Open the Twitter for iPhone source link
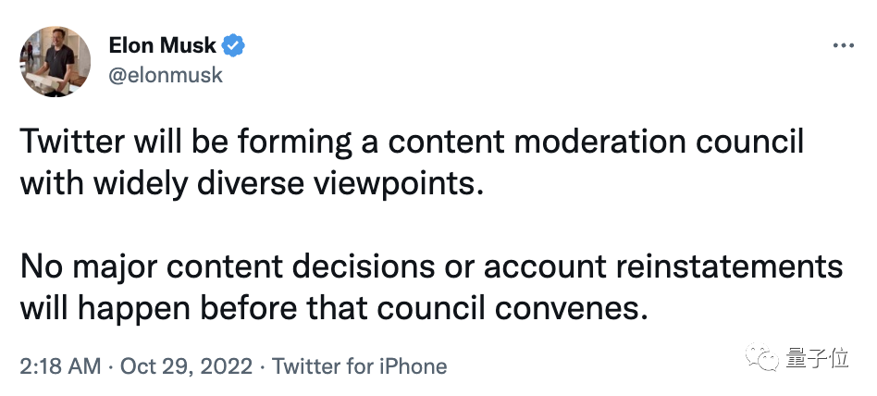877x396 pixels. click(360, 366)
